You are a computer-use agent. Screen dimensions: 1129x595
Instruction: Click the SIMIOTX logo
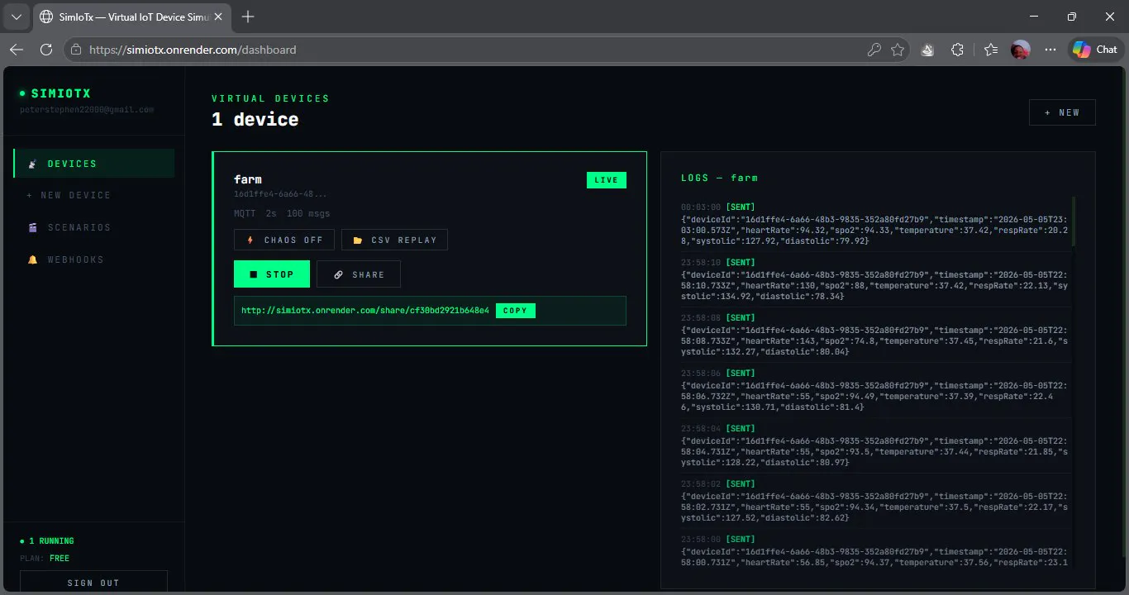(x=55, y=93)
